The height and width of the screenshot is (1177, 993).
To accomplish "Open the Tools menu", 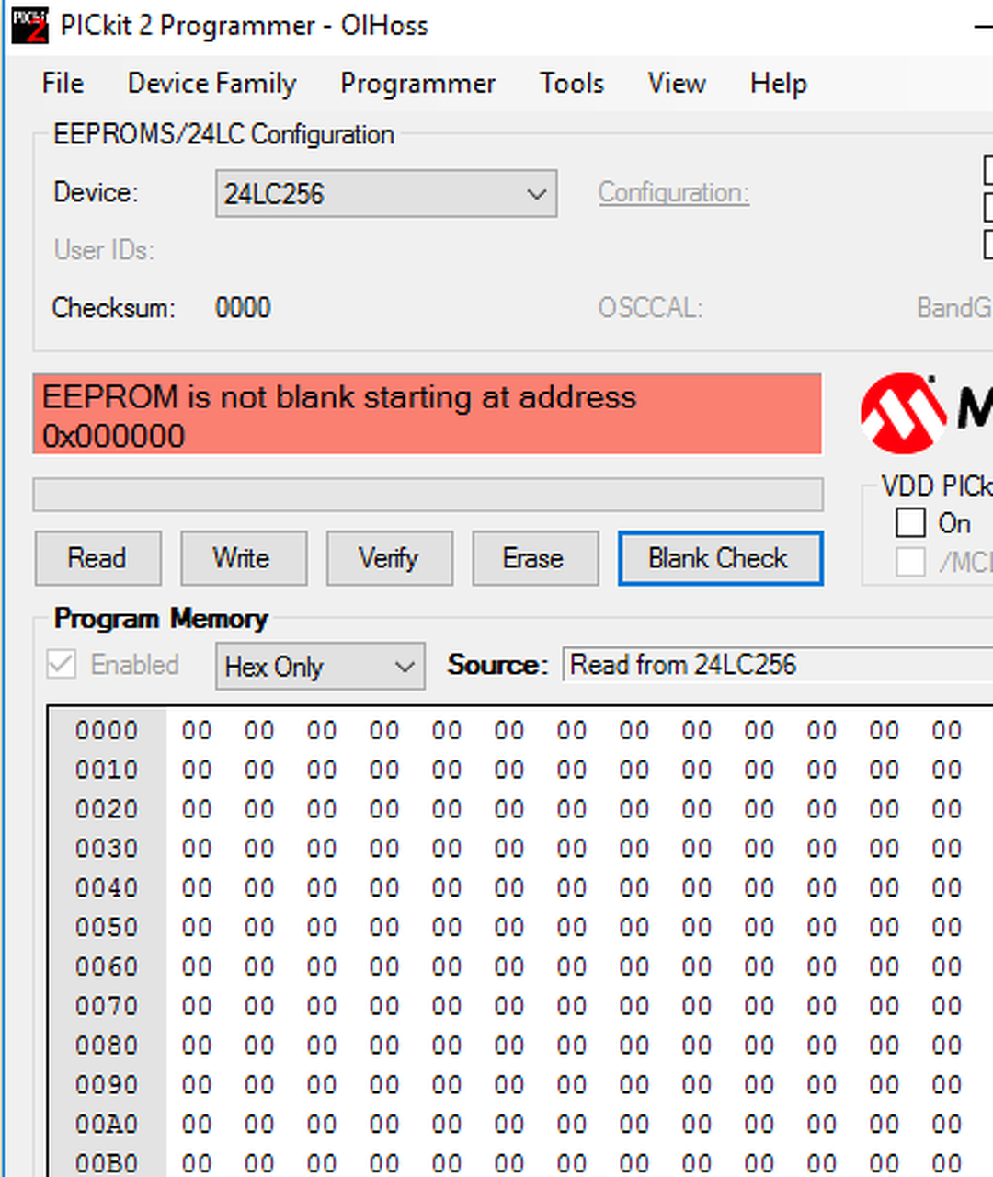I will point(571,84).
